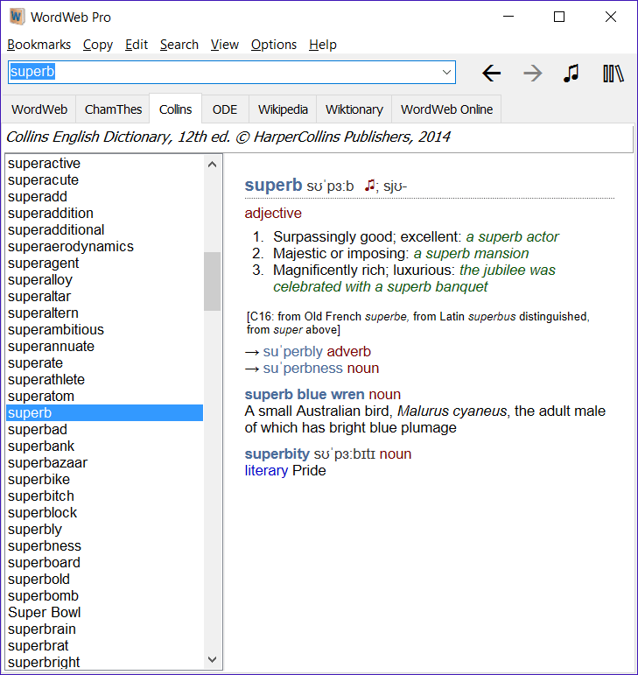Open the Bookmarks menu

pyautogui.click(x=39, y=45)
